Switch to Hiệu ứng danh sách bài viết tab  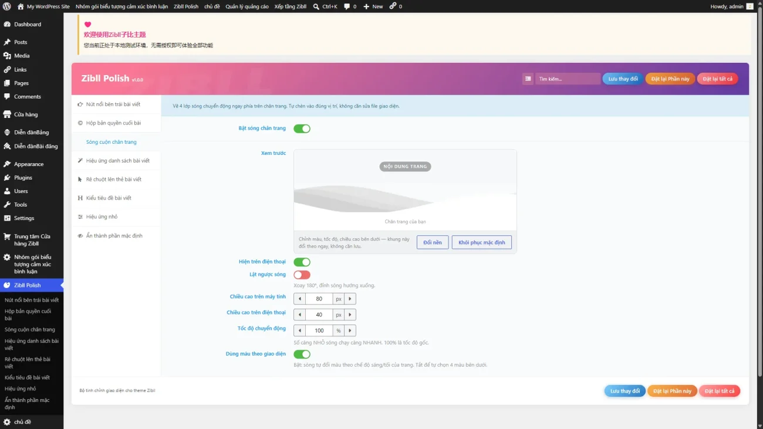[x=116, y=161]
